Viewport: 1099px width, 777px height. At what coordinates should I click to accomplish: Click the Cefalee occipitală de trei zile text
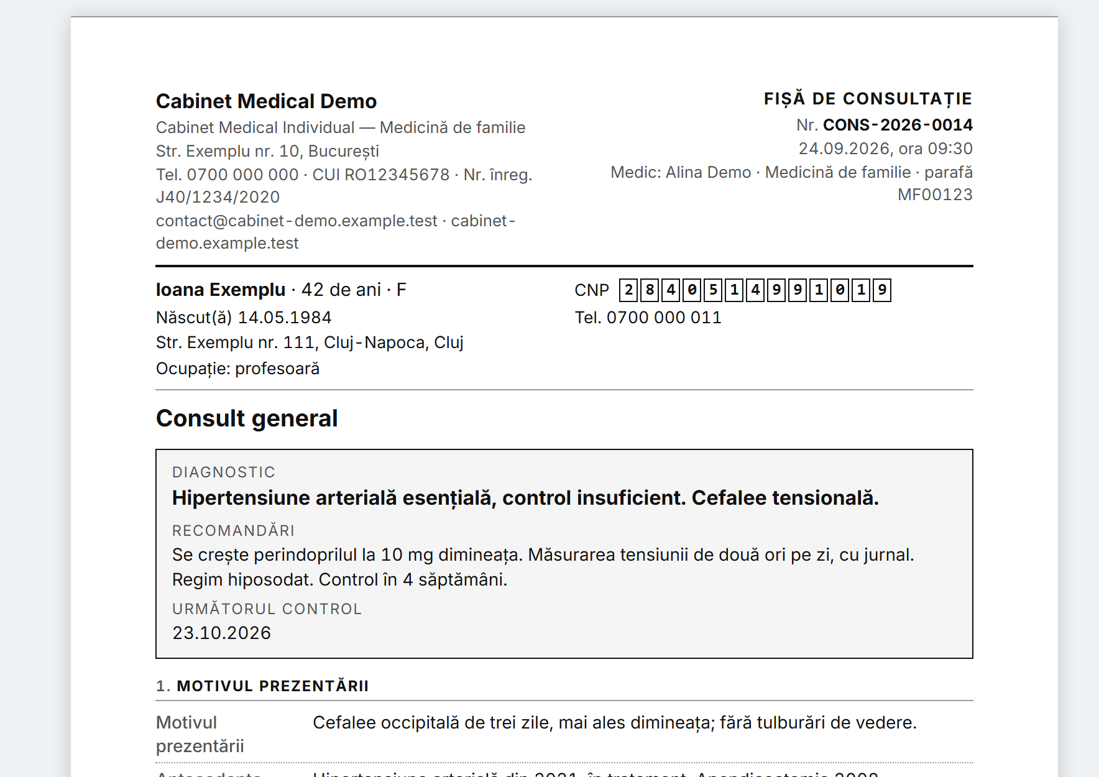615,723
